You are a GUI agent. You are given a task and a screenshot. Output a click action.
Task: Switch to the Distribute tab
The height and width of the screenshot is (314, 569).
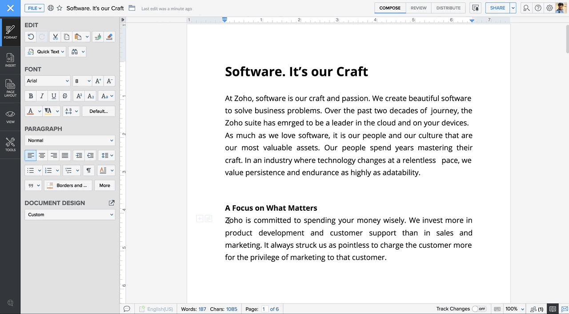[448, 8]
